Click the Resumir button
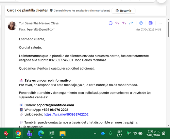This screenshot has width=170, height=139. (x=123, y=11)
